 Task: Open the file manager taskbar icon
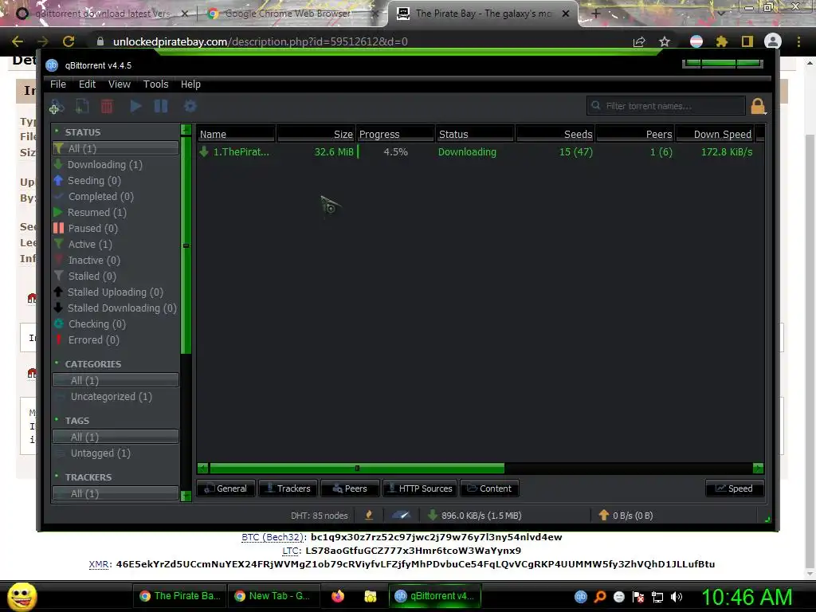tap(370, 596)
